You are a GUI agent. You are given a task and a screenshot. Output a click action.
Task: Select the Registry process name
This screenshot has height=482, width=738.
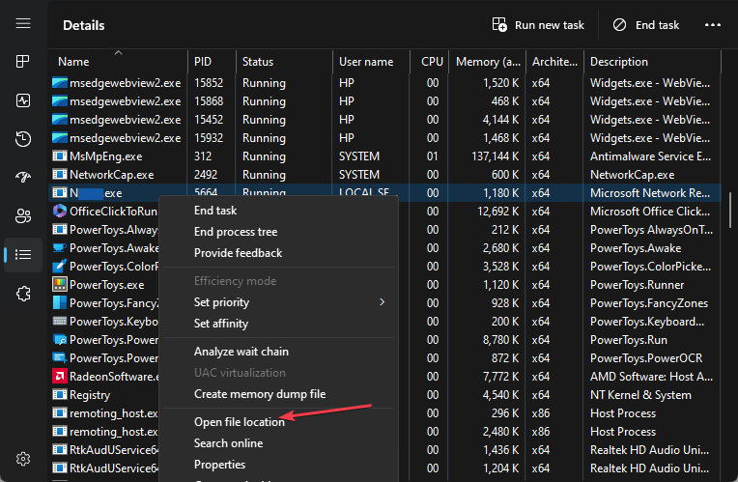coord(90,395)
